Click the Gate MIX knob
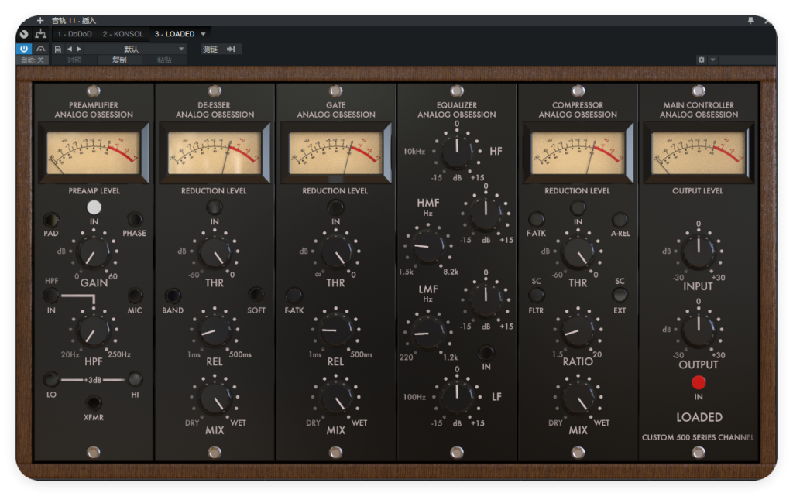 (x=336, y=399)
